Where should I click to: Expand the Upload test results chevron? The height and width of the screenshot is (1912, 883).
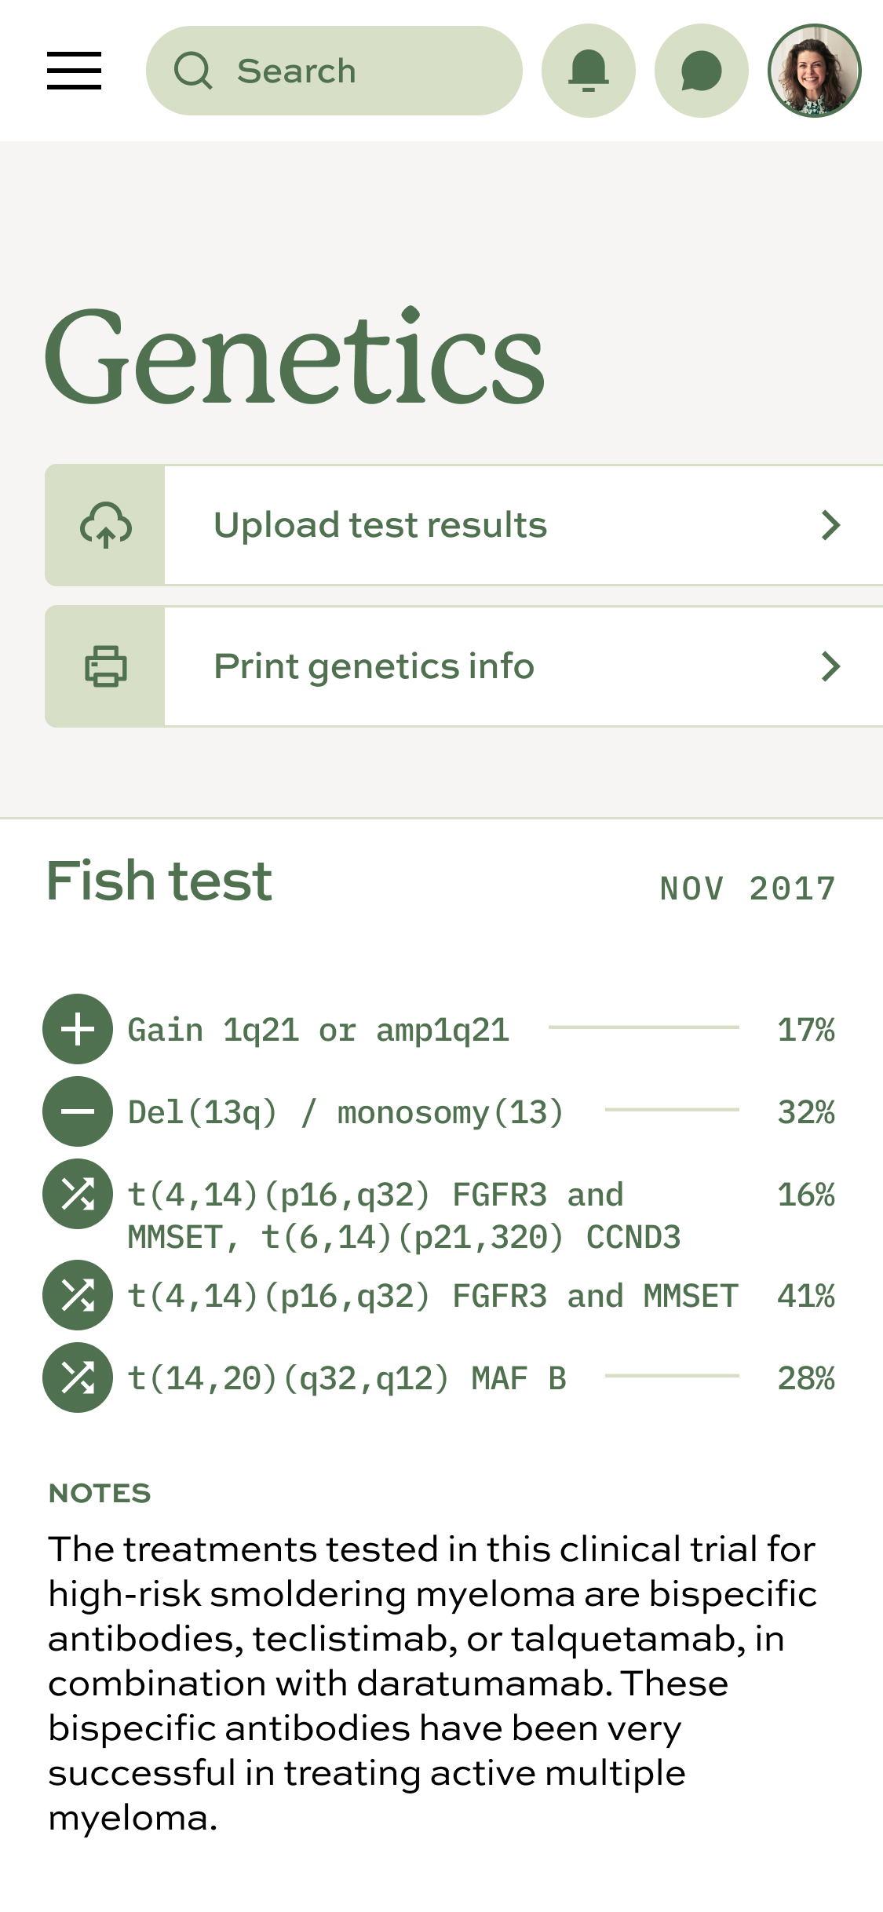[x=830, y=525]
